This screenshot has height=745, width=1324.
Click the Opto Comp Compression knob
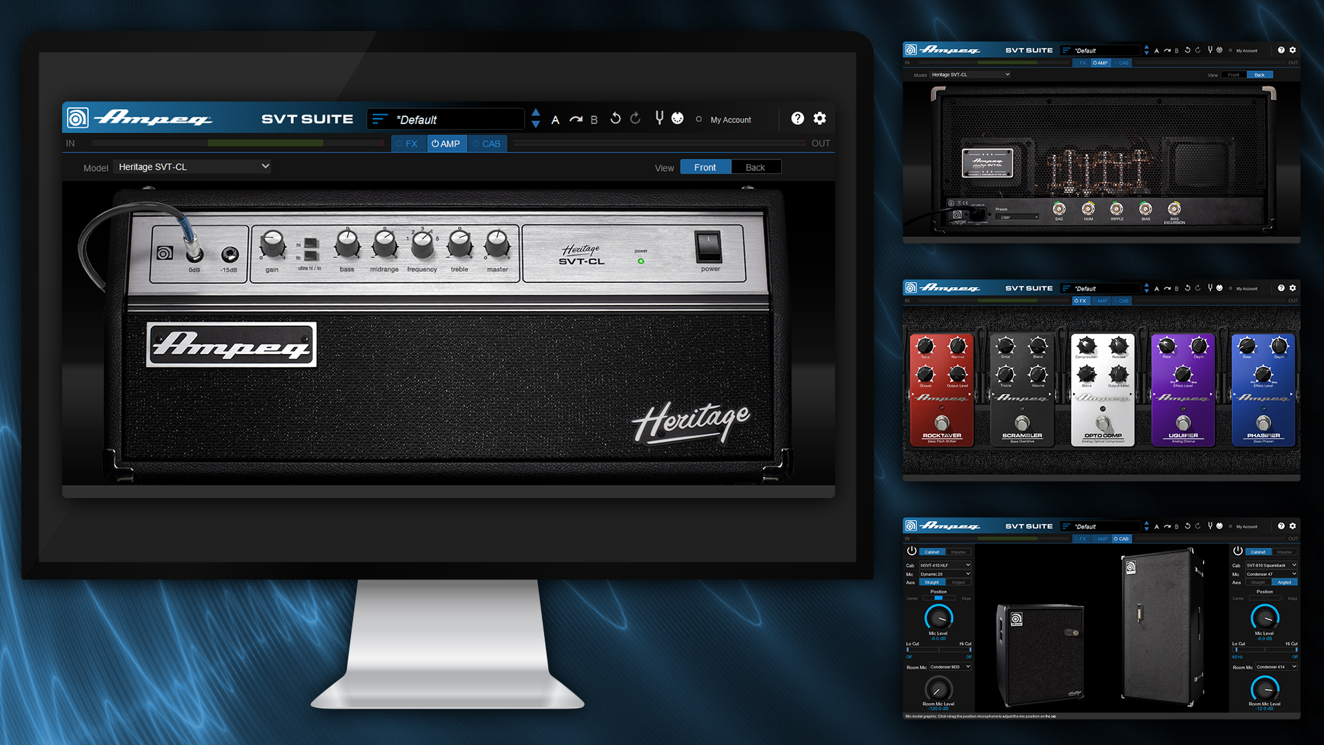[x=1087, y=345]
